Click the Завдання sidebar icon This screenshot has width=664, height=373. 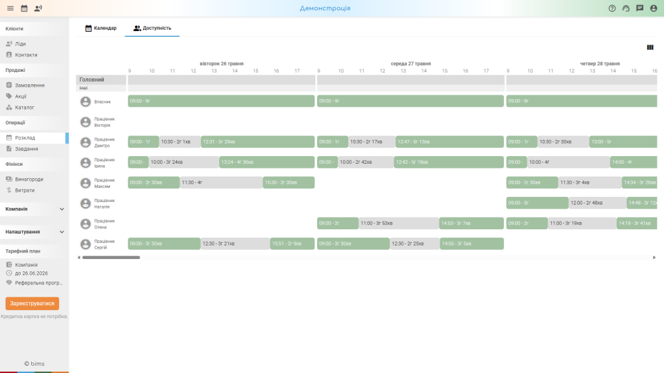(x=9, y=148)
